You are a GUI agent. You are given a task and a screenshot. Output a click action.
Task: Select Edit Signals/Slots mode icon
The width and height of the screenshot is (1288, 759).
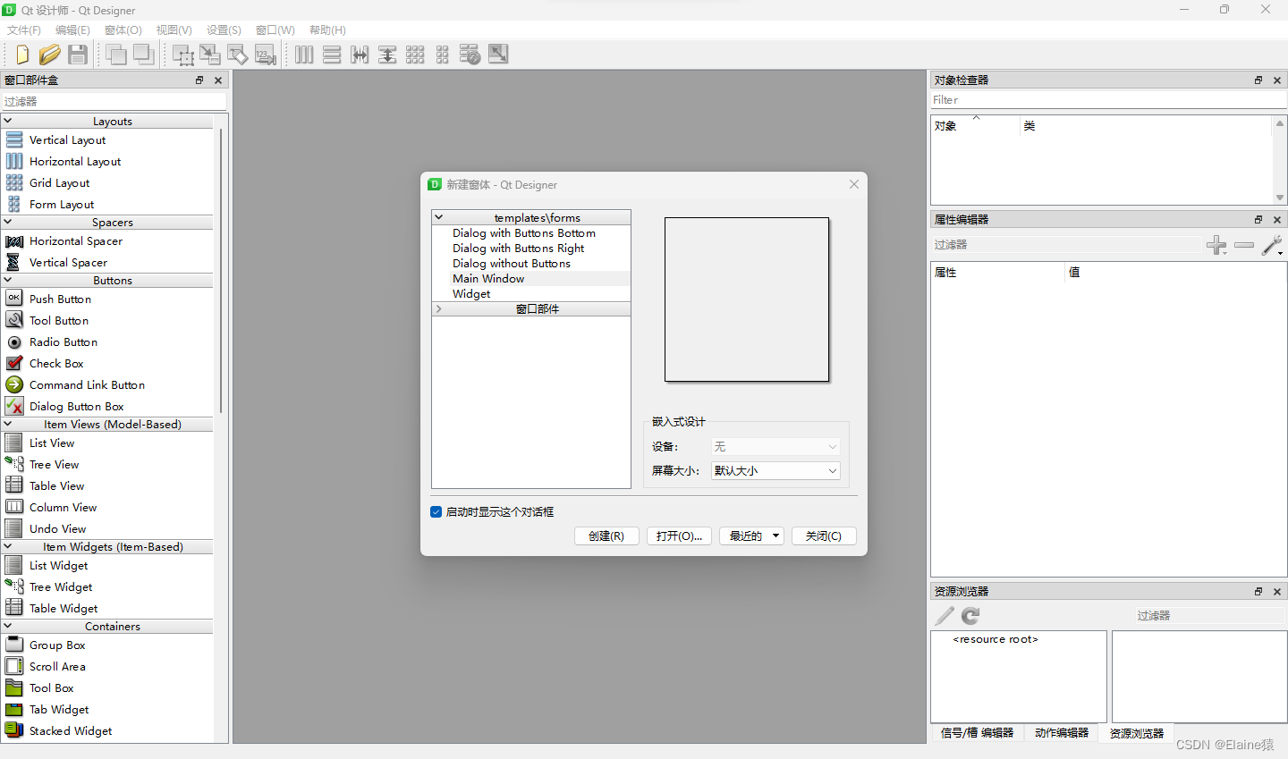click(x=210, y=55)
